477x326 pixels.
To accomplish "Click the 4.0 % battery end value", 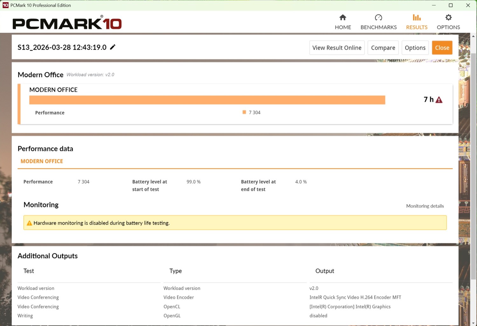I will point(301,182).
